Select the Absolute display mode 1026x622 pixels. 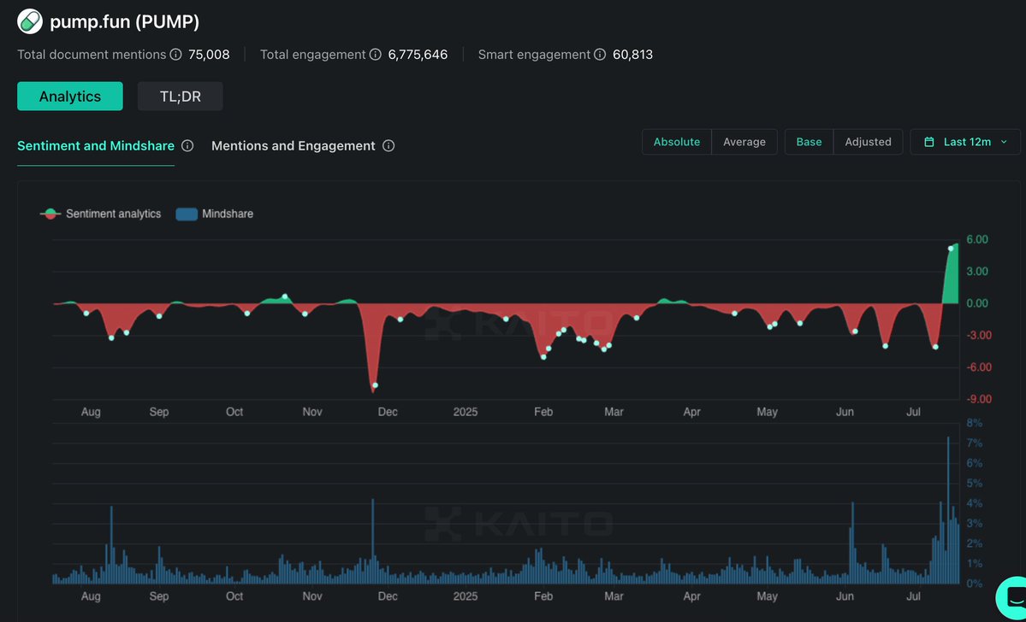[x=677, y=142]
